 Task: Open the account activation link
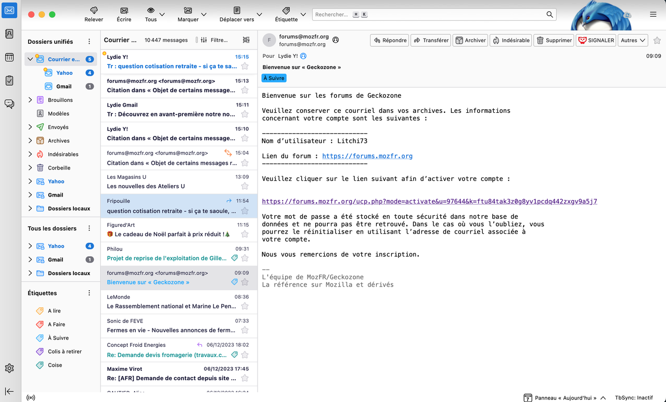click(x=429, y=201)
